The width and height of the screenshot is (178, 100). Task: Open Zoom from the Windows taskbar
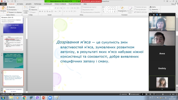click(x=50, y=98)
